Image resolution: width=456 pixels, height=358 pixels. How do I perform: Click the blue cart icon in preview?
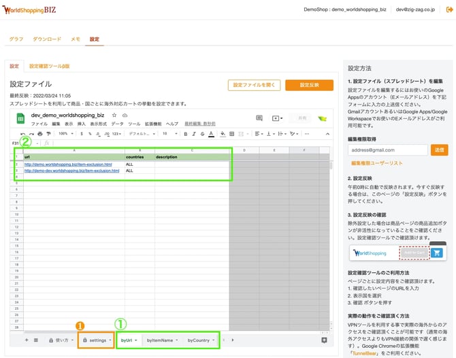[x=436, y=253]
